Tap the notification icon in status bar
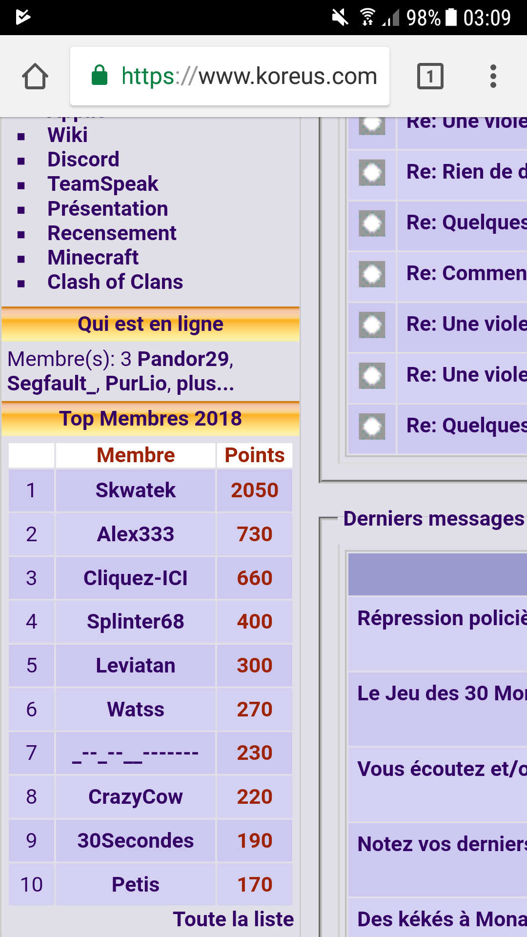 coord(23,17)
